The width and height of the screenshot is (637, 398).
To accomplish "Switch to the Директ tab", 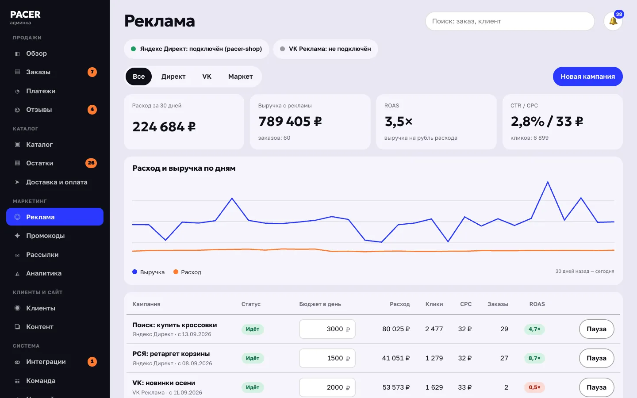I will tap(173, 77).
